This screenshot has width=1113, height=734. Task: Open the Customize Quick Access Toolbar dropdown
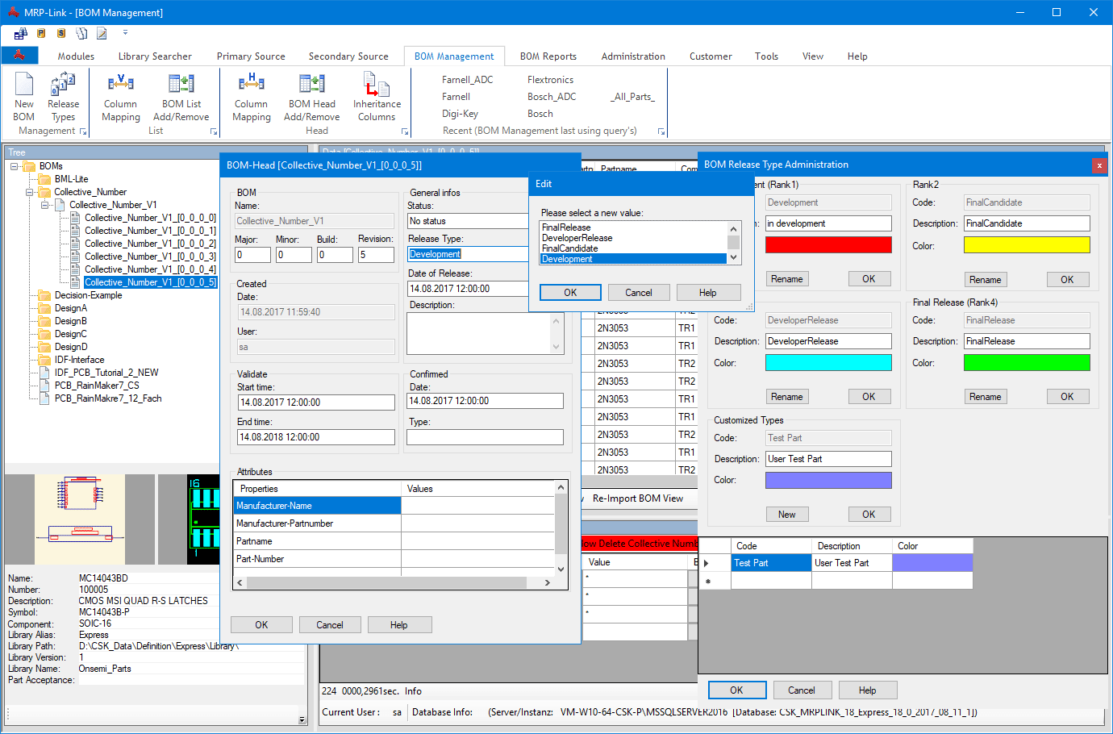[x=125, y=33]
